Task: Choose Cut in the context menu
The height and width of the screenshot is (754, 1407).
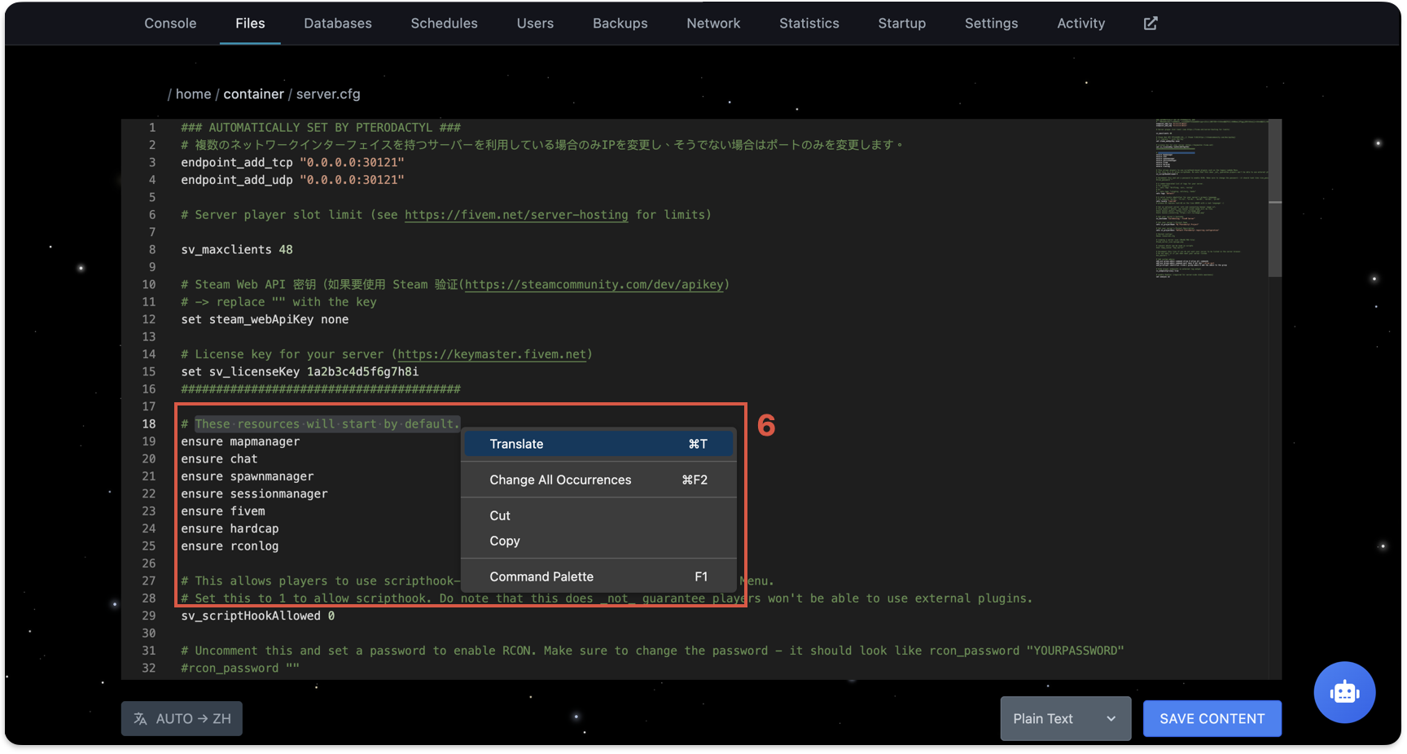Action: (x=500, y=515)
